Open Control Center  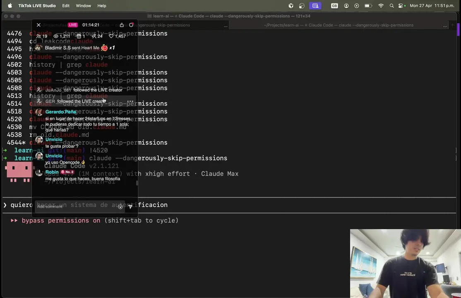401,6
